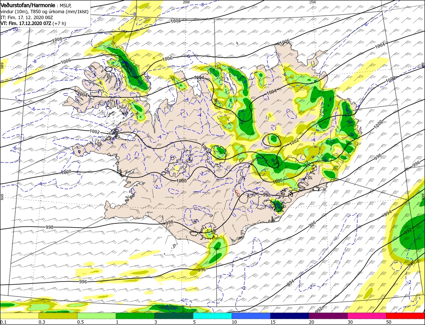Click the olive yellow 0.3–0.5 legend swatch
Screen dimensions: 425x325
click(x=58, y=316)
